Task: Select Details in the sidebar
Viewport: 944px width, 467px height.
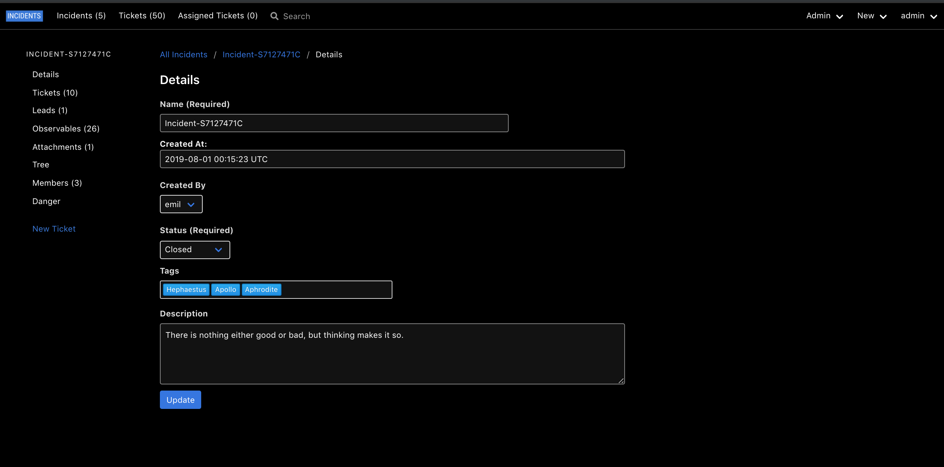Action: [46, 75]
